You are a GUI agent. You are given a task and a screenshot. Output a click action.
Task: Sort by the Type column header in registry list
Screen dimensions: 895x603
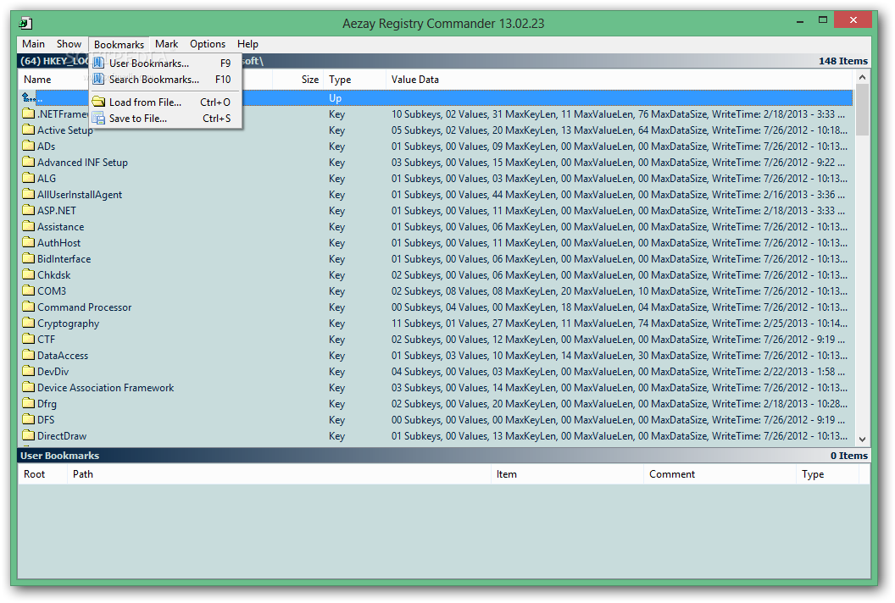354,80
